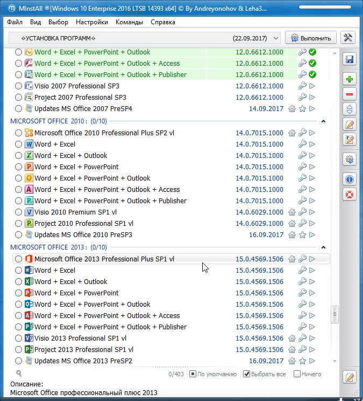Click the star icon for Updates Office 2013 PreSP2

click(x=302, y=361)
